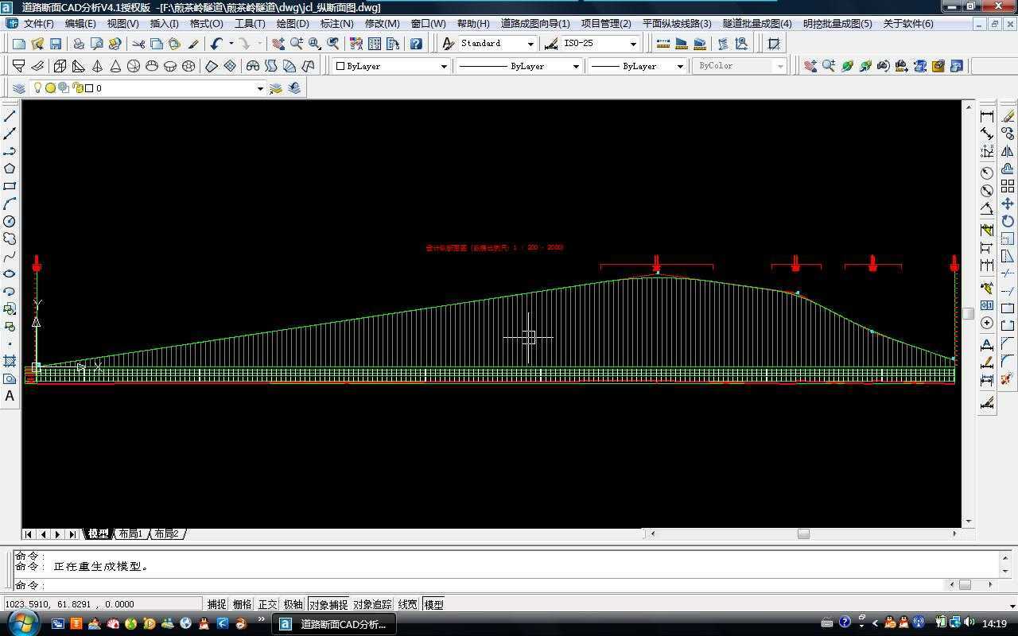
Task: Click the Array tool icon
Action: coord(1008,186)
